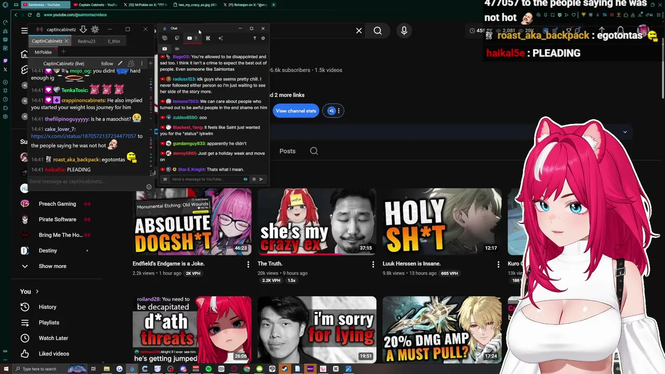Open the three-dot menu in CaptinCabinetz header
Screen dimensions: 665x374
pyautogui.click(x=141, y=63)
